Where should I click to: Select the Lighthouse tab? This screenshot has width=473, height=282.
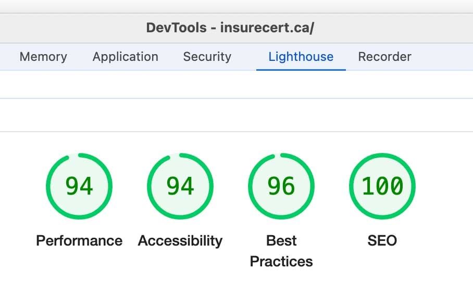pyautogui.click(x=301, y=57)
